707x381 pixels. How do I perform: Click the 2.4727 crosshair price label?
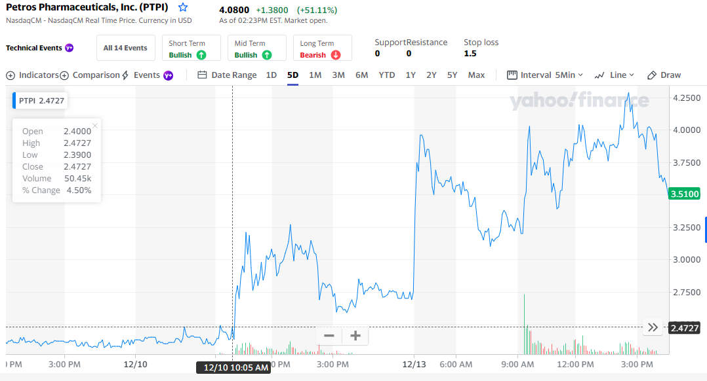685,328
